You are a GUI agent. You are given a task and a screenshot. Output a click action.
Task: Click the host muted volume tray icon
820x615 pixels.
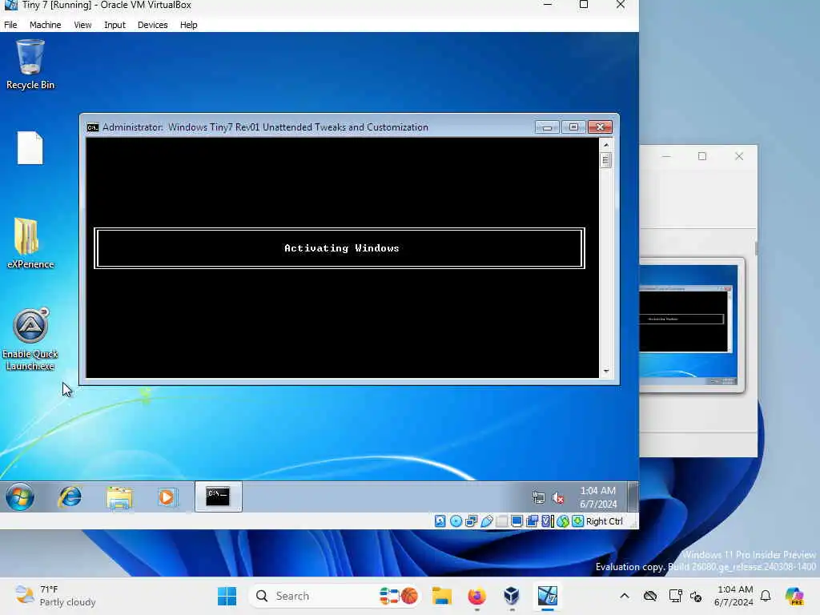[696, 596]
